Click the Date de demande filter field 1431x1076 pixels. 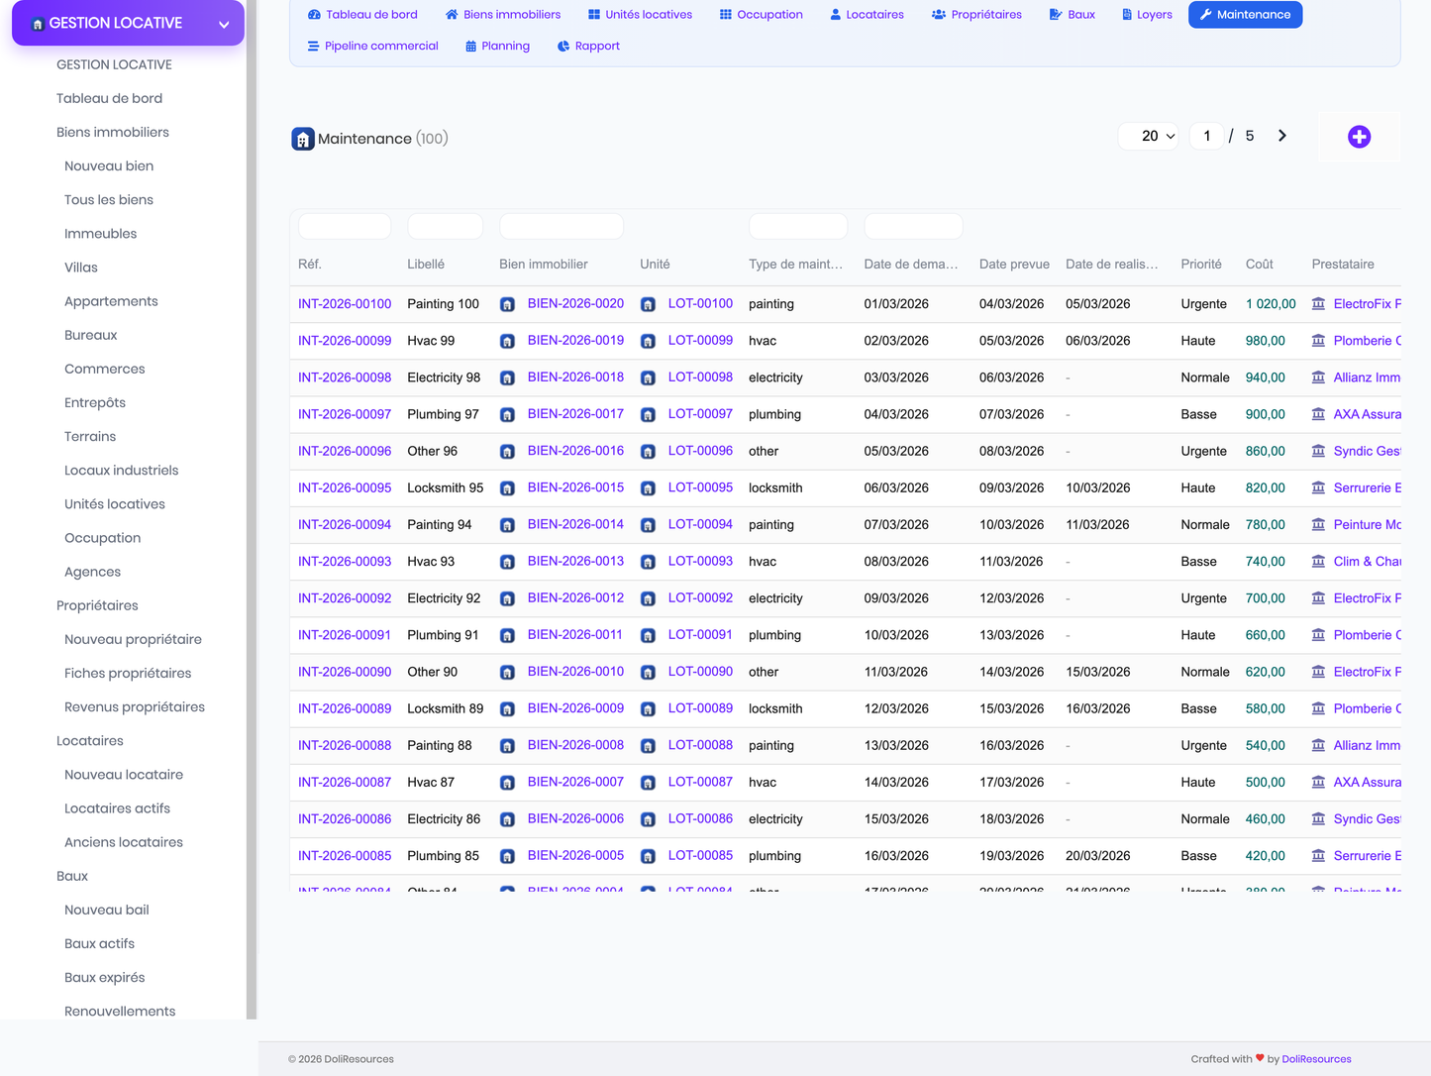(913, 226)
